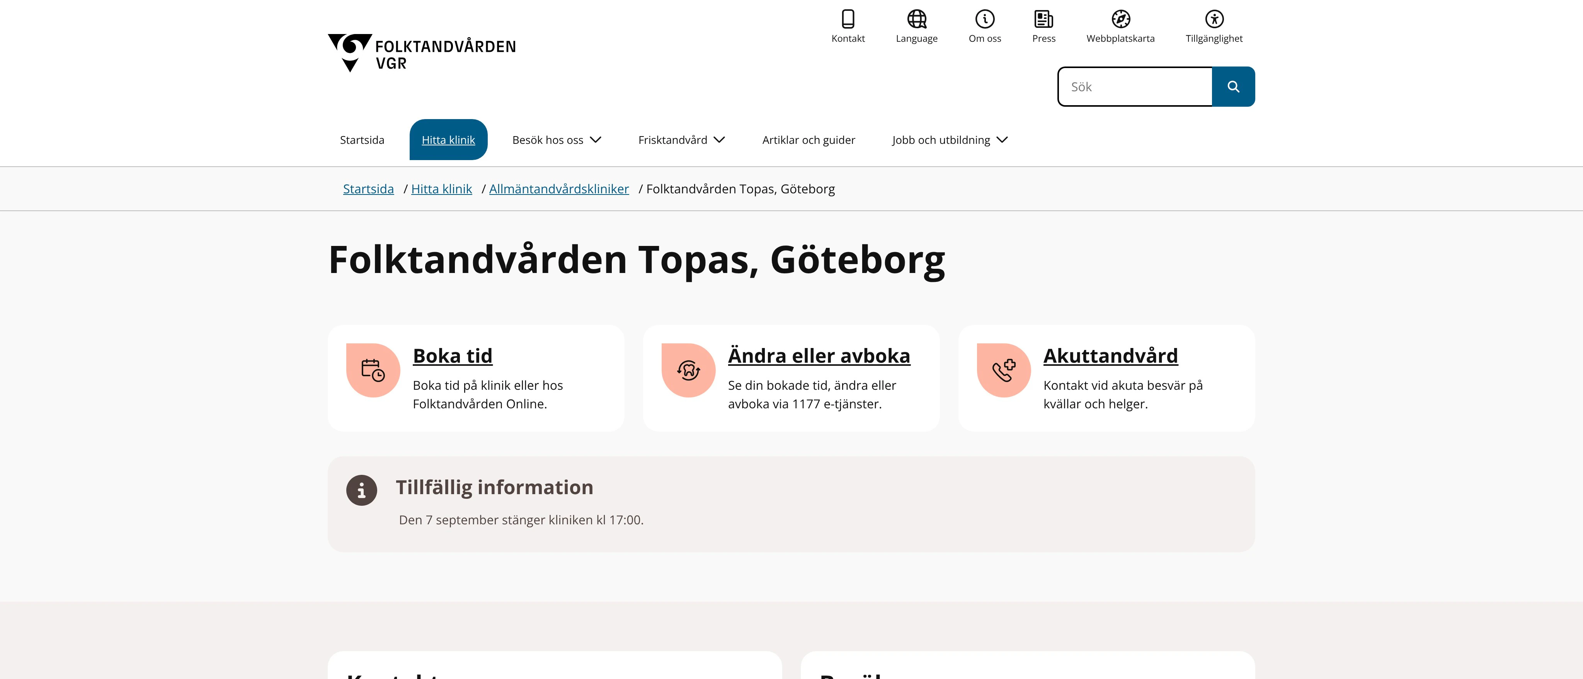This screenshot has width=1583, height=679.
Task: Click description 'Kontakt vid akuta besvär på'
Action: (1123, 386)
